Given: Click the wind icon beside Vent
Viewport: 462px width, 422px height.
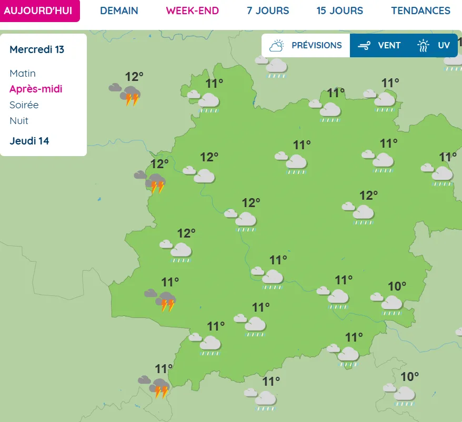Looking at the screenshot, I should (364, 46).
